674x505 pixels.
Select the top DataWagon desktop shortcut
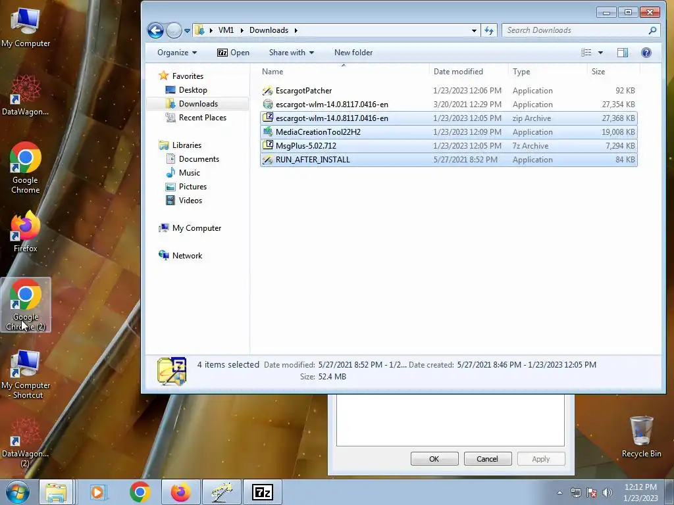[x=26, y=95]
